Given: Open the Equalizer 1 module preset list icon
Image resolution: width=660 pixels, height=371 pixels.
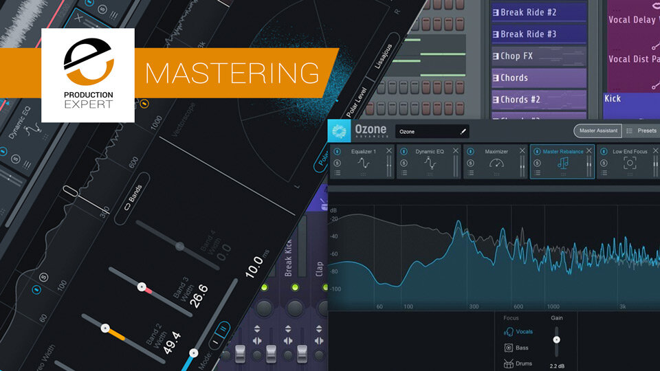Looking at the screenshot, I should pyautogui.click(x=337, y=173).
